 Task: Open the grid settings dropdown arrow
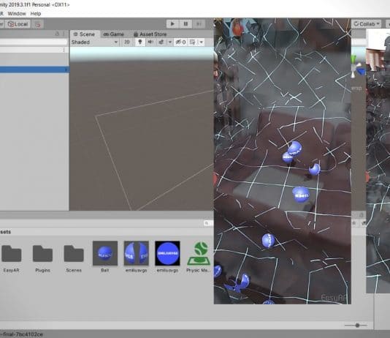[202, 42]
